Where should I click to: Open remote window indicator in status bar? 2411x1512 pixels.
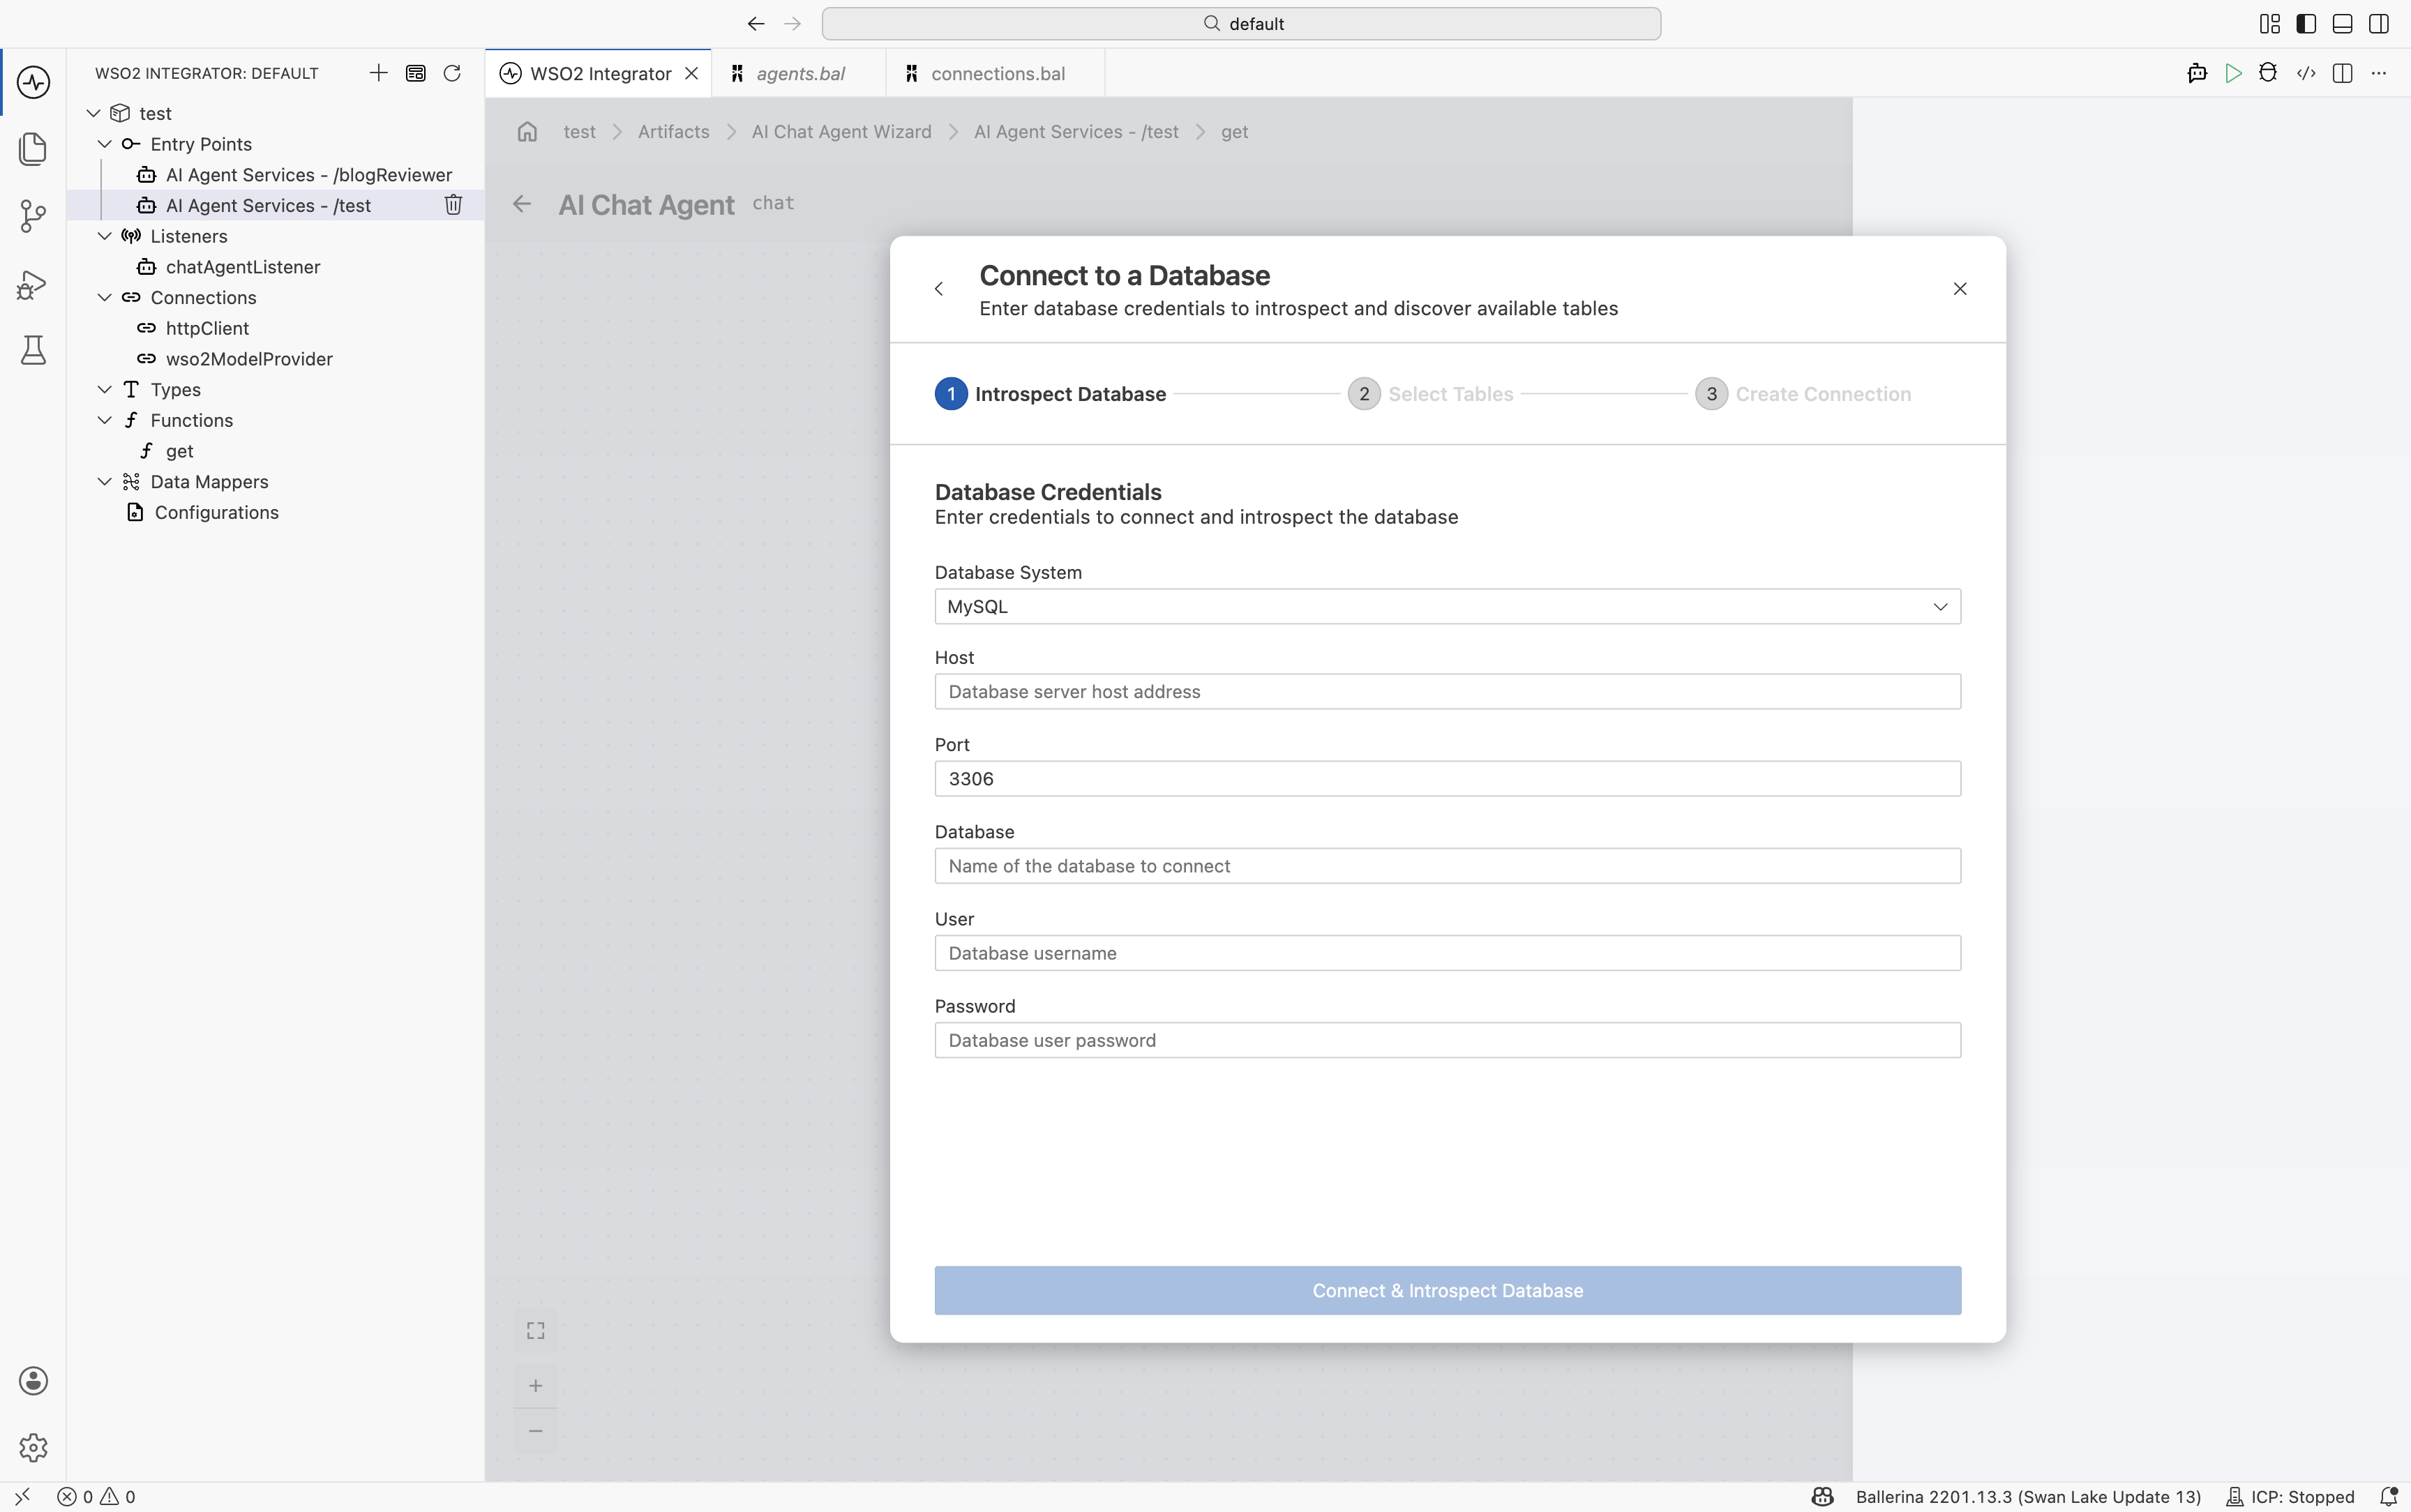(x=22, y=1497)
